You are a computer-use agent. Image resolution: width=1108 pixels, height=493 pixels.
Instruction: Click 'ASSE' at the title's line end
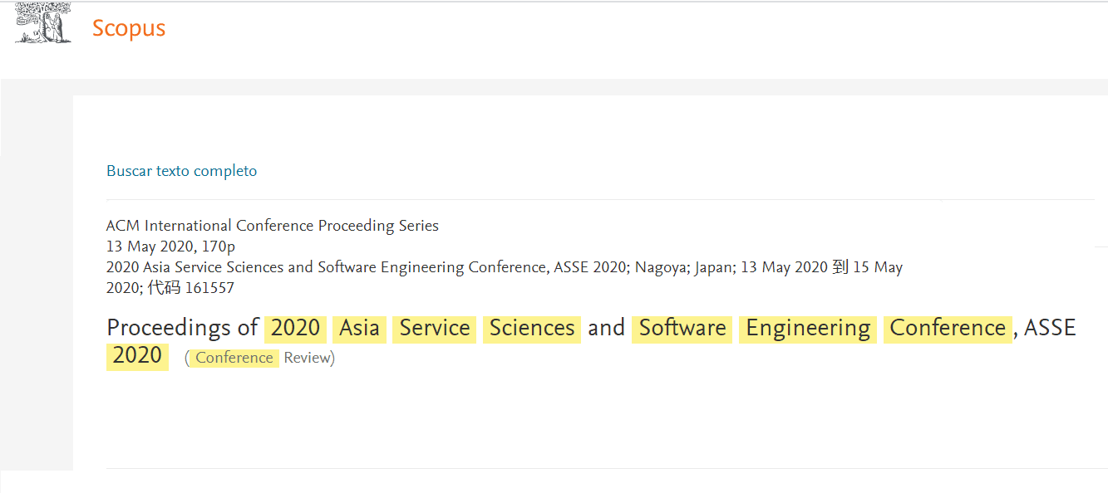1050,328
